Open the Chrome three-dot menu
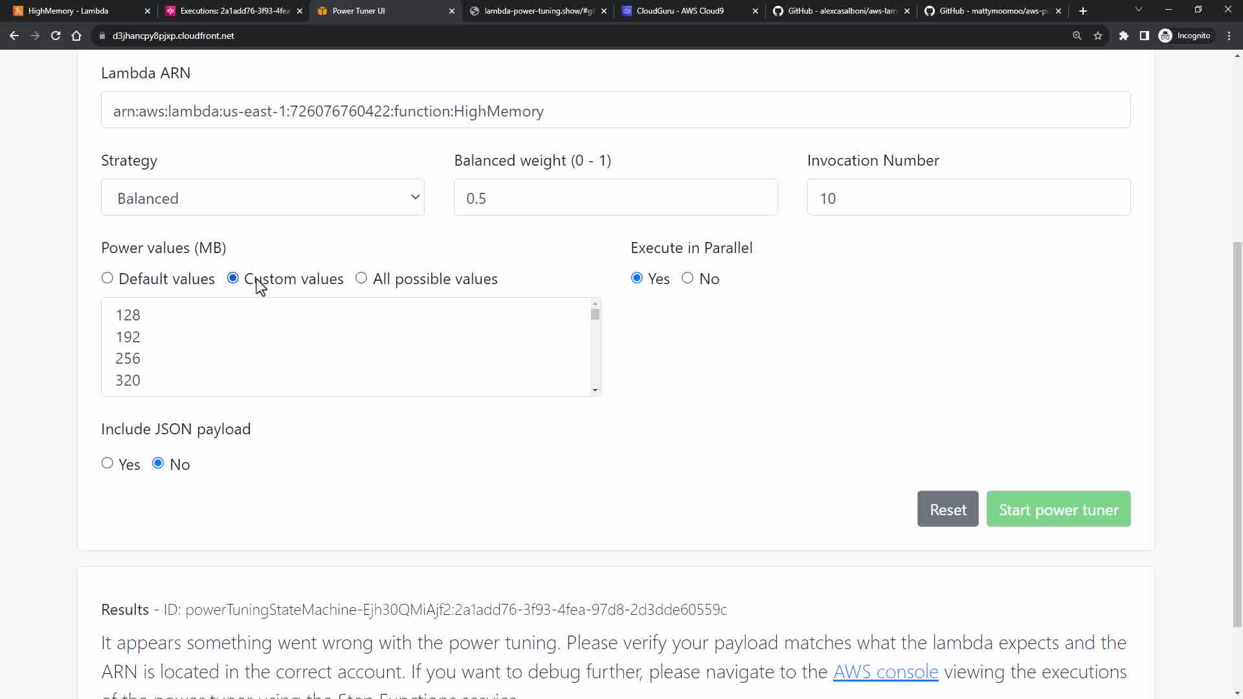The width and height of the screenshot is (1243, 699). [1229, 36]
